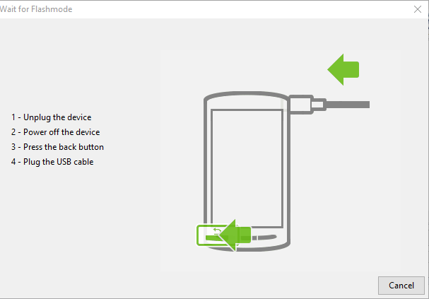This screenshot has width=429, height=299.
Task: Click 'Plug the USB cable' instruction text
Action: click(x=58, y=162)
